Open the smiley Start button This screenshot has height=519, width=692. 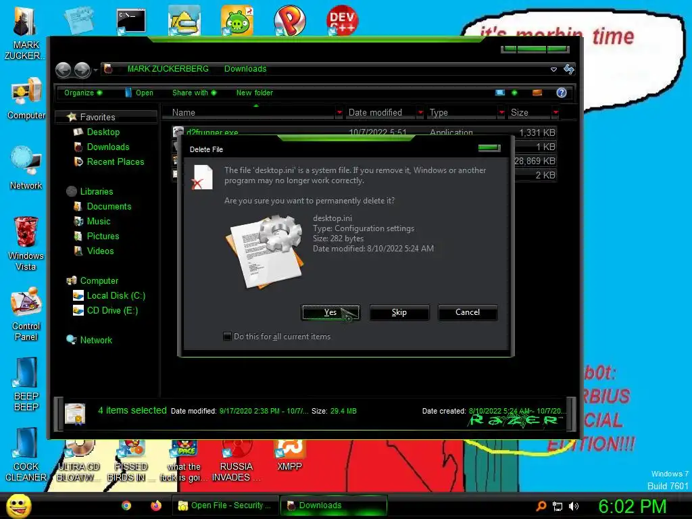coord(20,505)
